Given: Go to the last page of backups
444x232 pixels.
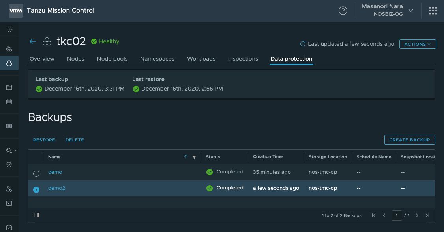Looking at the screenshot, I should pos(427,215).
